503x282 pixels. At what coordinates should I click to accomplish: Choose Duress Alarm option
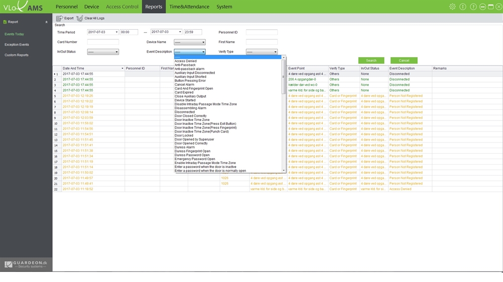tap(185, 147)
